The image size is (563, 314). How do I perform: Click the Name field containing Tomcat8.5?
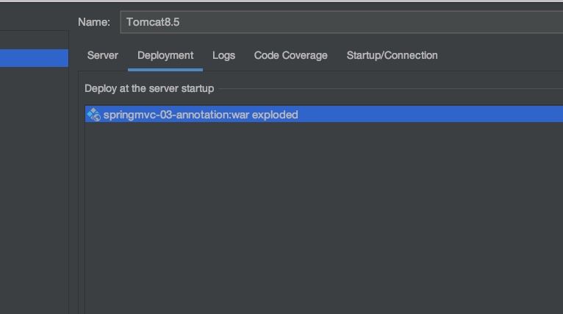click(338, 22)
